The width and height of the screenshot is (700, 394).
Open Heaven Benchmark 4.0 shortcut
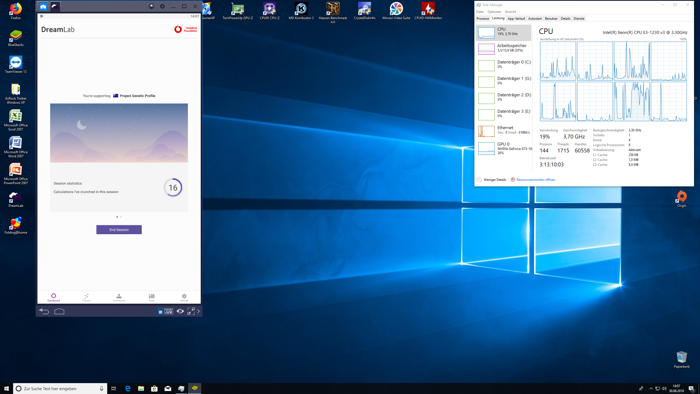(x=333, y=13)
